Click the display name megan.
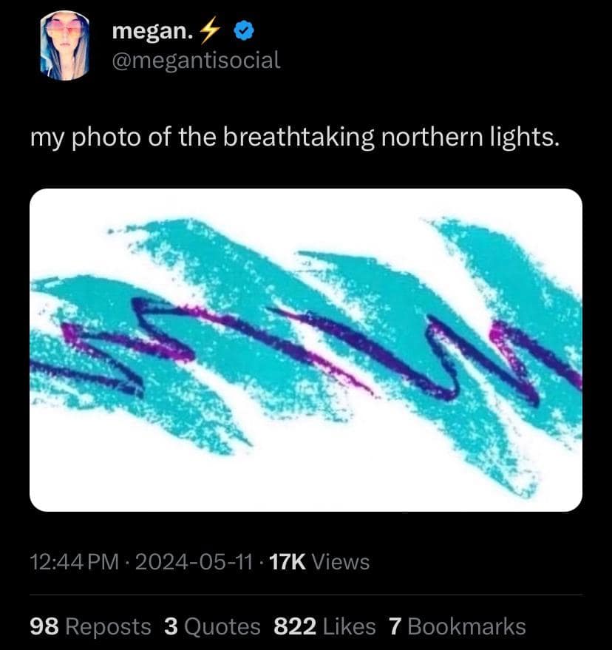 click(148, 30)
